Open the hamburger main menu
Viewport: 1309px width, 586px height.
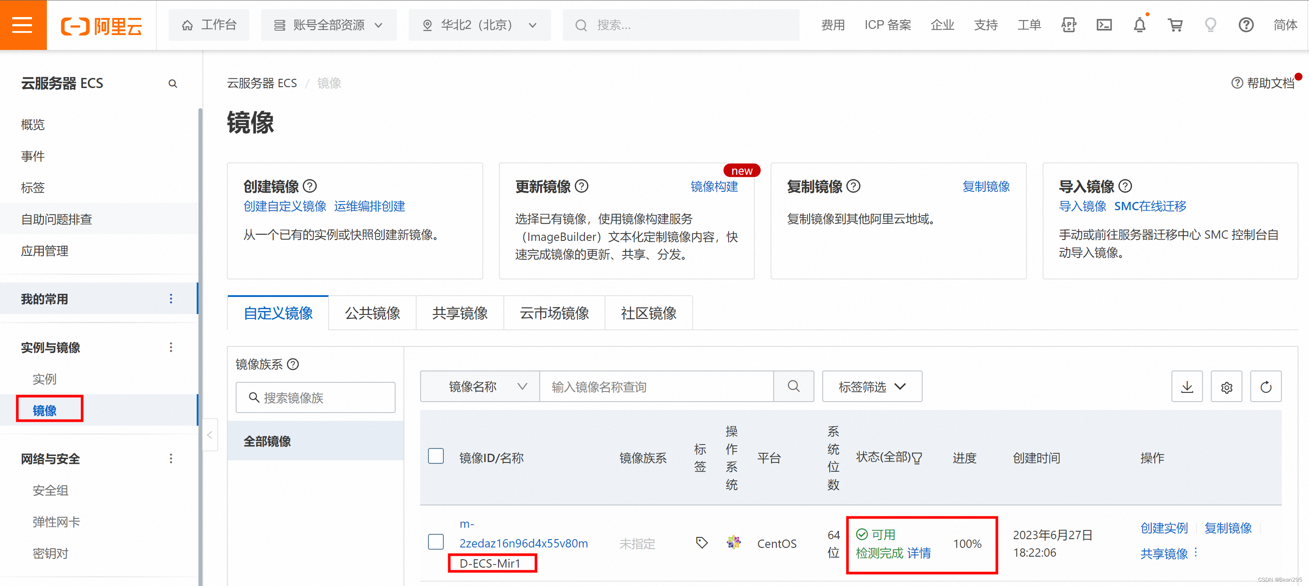22,25
